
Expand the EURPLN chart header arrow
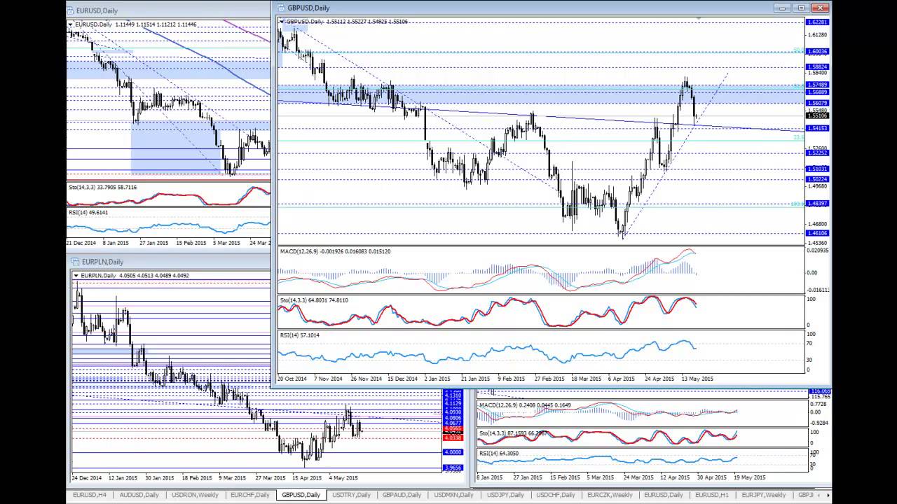(x=76, y=276)
